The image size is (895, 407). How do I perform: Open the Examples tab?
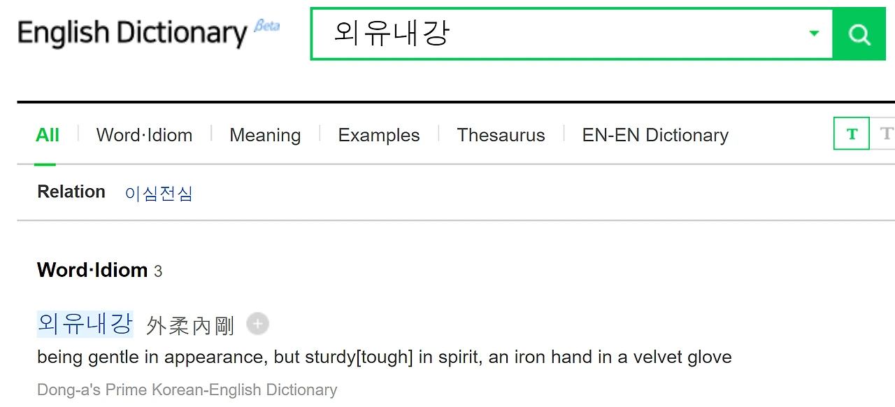[x=378, y=135]
